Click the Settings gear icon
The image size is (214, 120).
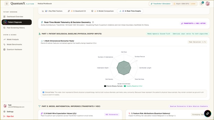4,112
